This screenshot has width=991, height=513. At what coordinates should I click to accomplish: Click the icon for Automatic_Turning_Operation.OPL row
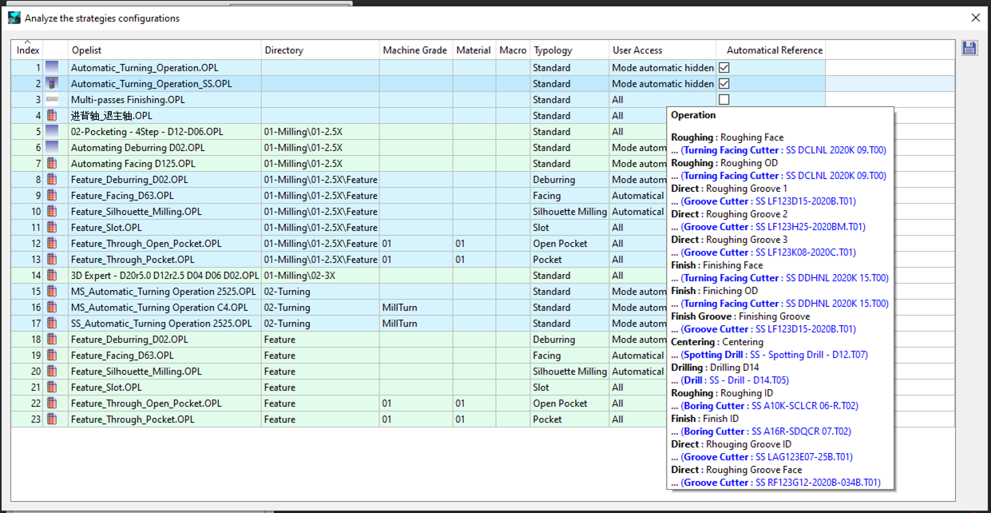[52, 68]
